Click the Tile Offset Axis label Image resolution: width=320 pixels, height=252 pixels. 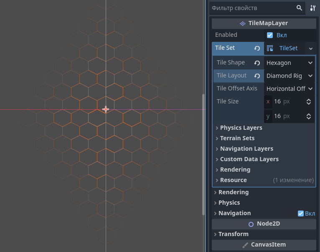click(x=237, y=88)
